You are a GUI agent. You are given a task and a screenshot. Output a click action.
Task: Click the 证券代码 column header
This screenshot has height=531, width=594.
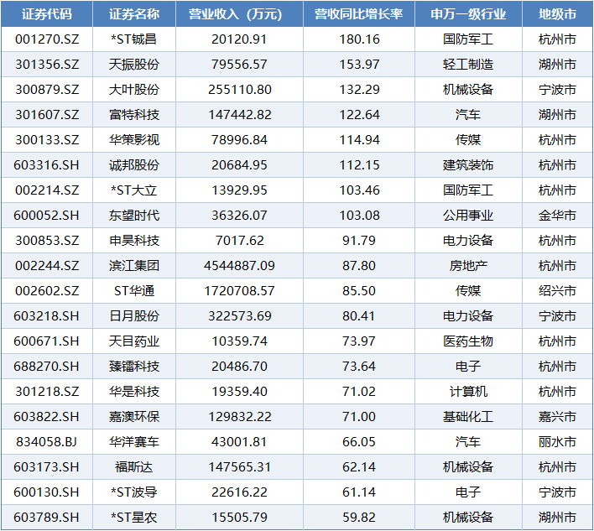click(x=47, y=14)
